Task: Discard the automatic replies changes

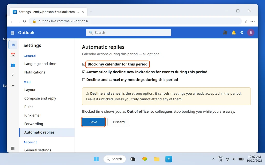Action: pyautogui.click(x=119, y=122)
